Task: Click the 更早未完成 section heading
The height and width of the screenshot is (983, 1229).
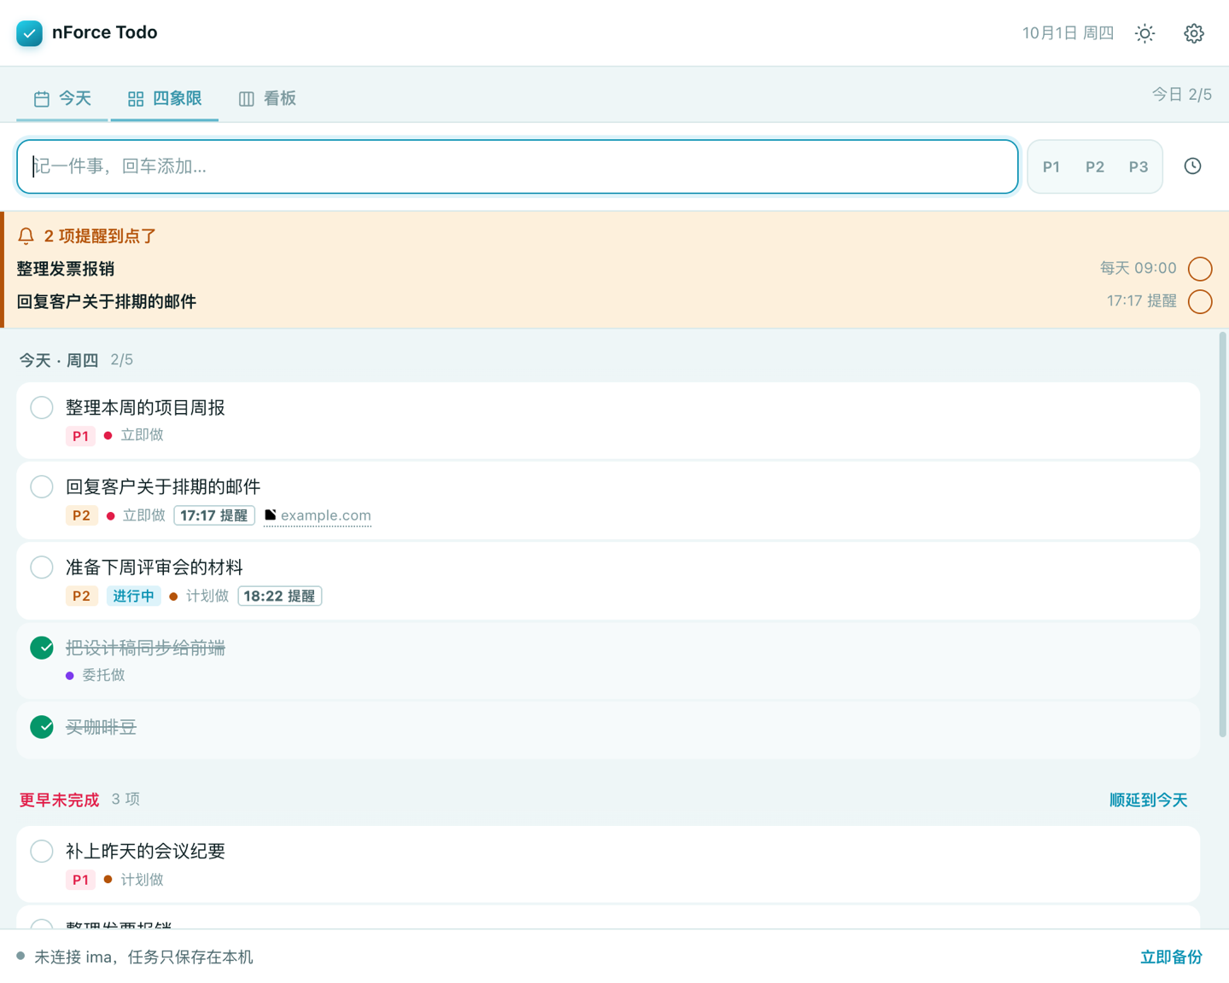Action: click(59, 800)
